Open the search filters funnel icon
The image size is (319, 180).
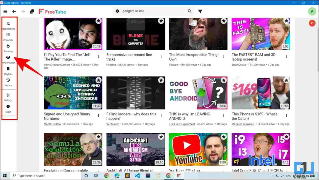200,12
